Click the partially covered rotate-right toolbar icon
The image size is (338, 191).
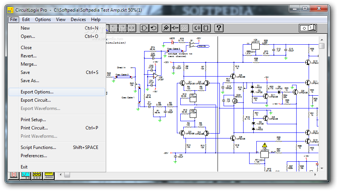point(123,28)
